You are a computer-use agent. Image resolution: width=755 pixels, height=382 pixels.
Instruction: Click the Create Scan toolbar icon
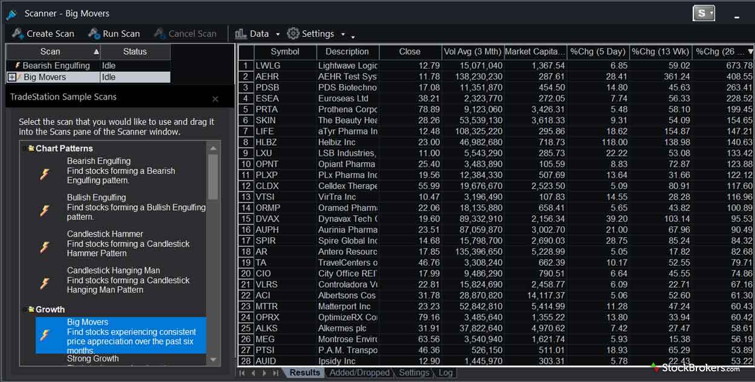tap(18, 34)
